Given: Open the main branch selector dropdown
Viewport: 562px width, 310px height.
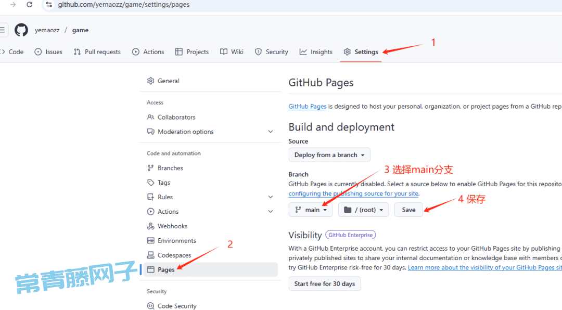Looking at the screenshot, I should tap(311, 210).
